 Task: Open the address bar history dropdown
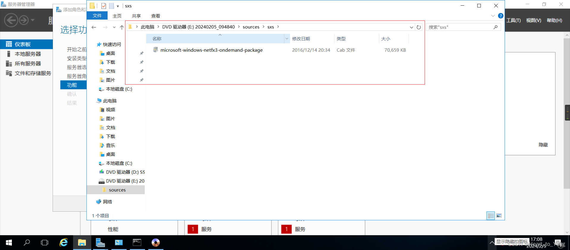point(412,27)
